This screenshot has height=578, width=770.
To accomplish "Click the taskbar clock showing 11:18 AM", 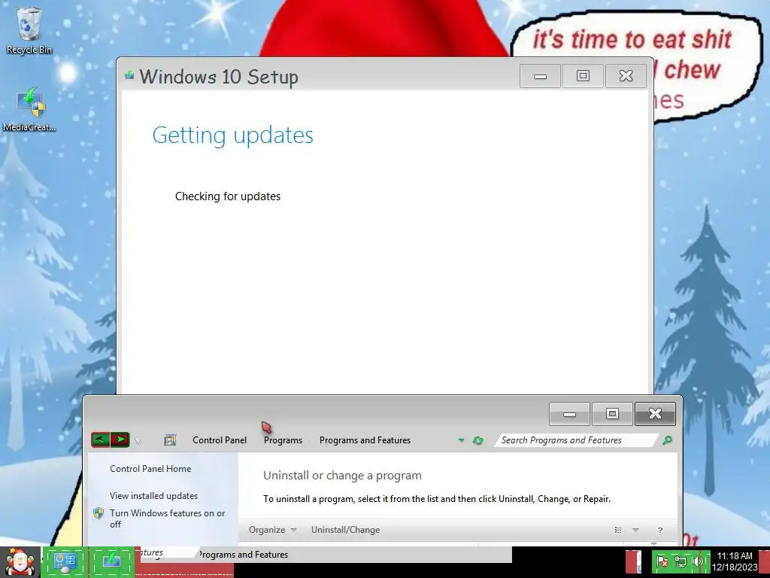I will pyautogui.click(x=735, y=561).
